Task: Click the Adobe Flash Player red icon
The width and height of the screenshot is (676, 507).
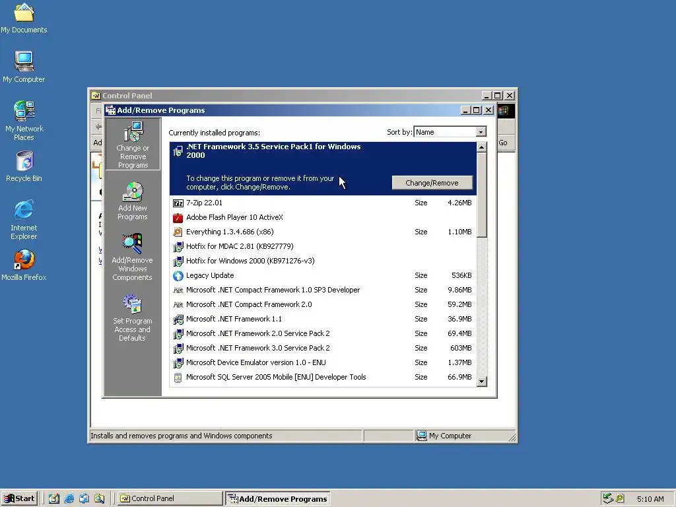Action: pos(178,218)
